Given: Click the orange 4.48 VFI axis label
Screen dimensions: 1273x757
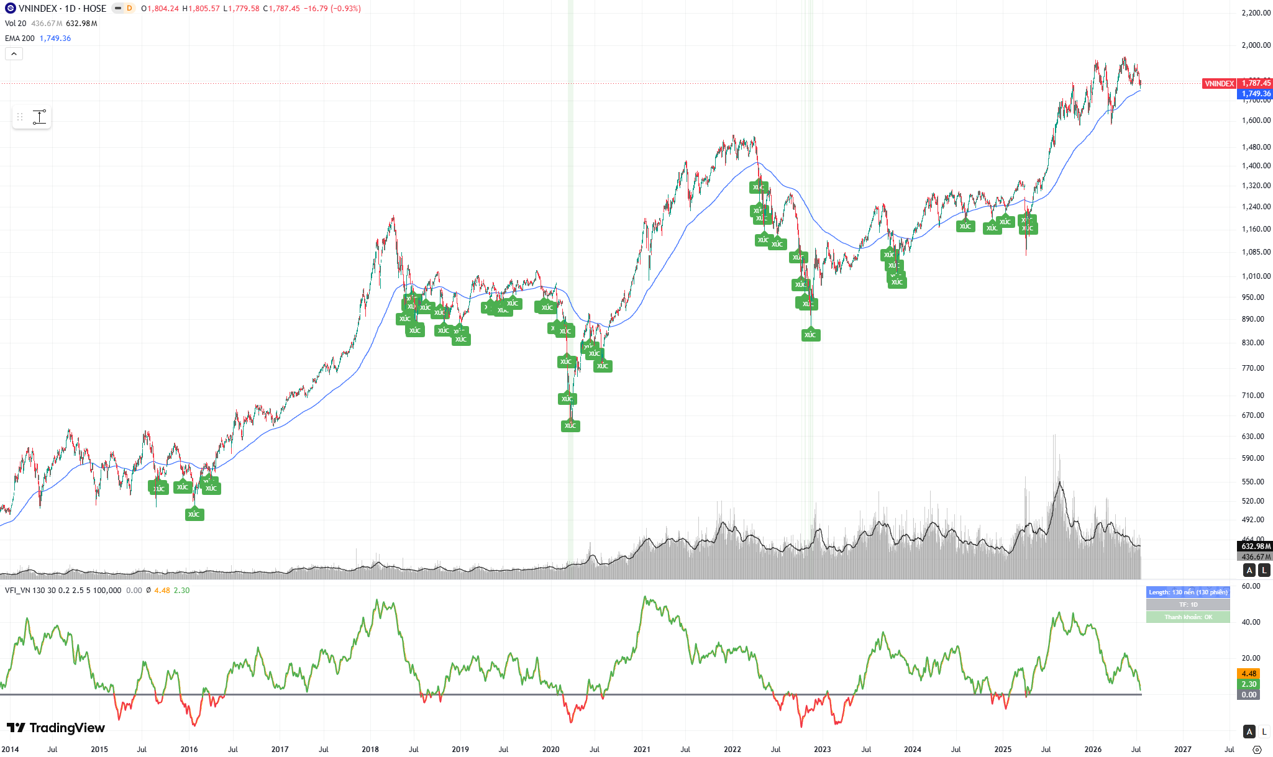Looking at the screenshot, I should (1249, 674).
